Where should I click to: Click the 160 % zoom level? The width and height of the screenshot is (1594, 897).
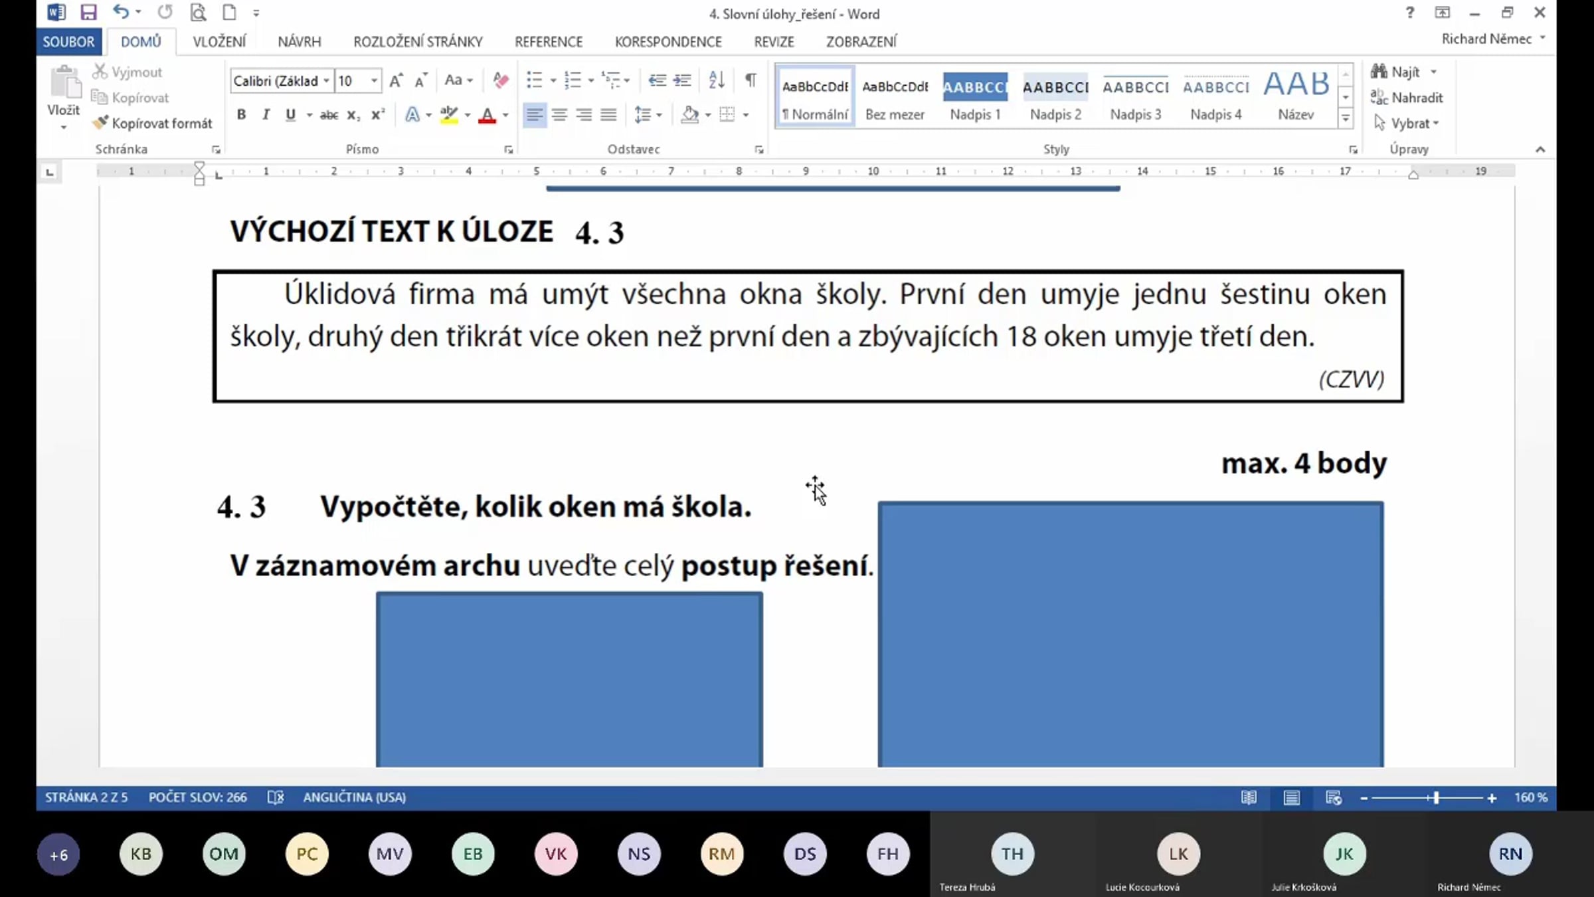[x=1531, y=797]
